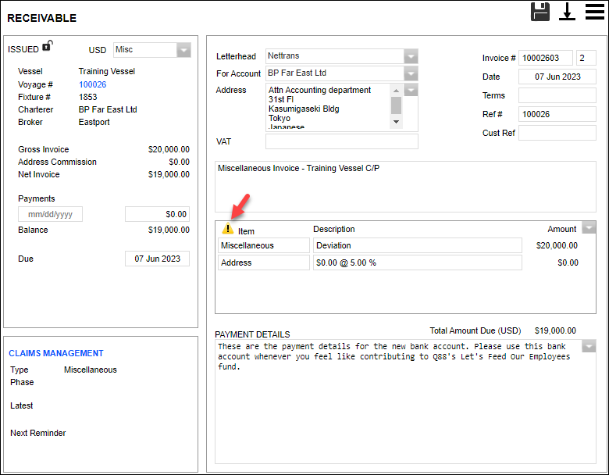Screen dimensions: 609x475
Task: Click the Deviation description field
Action: tap(417, 245)
